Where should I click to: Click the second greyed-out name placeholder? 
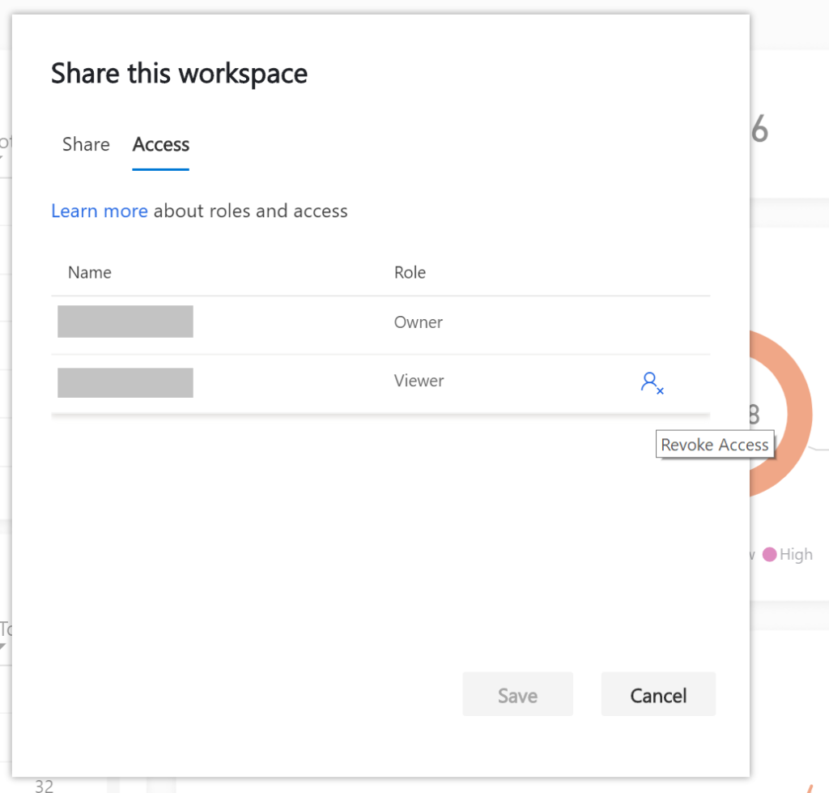coord(125,382)
